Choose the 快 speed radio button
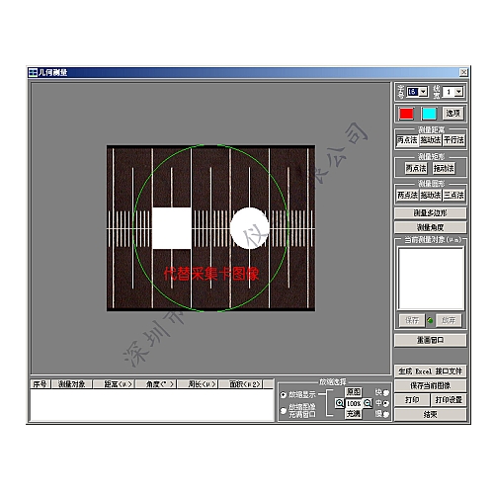Image resolution: width=494 pixels, height=494 pixels. (385, 393)
